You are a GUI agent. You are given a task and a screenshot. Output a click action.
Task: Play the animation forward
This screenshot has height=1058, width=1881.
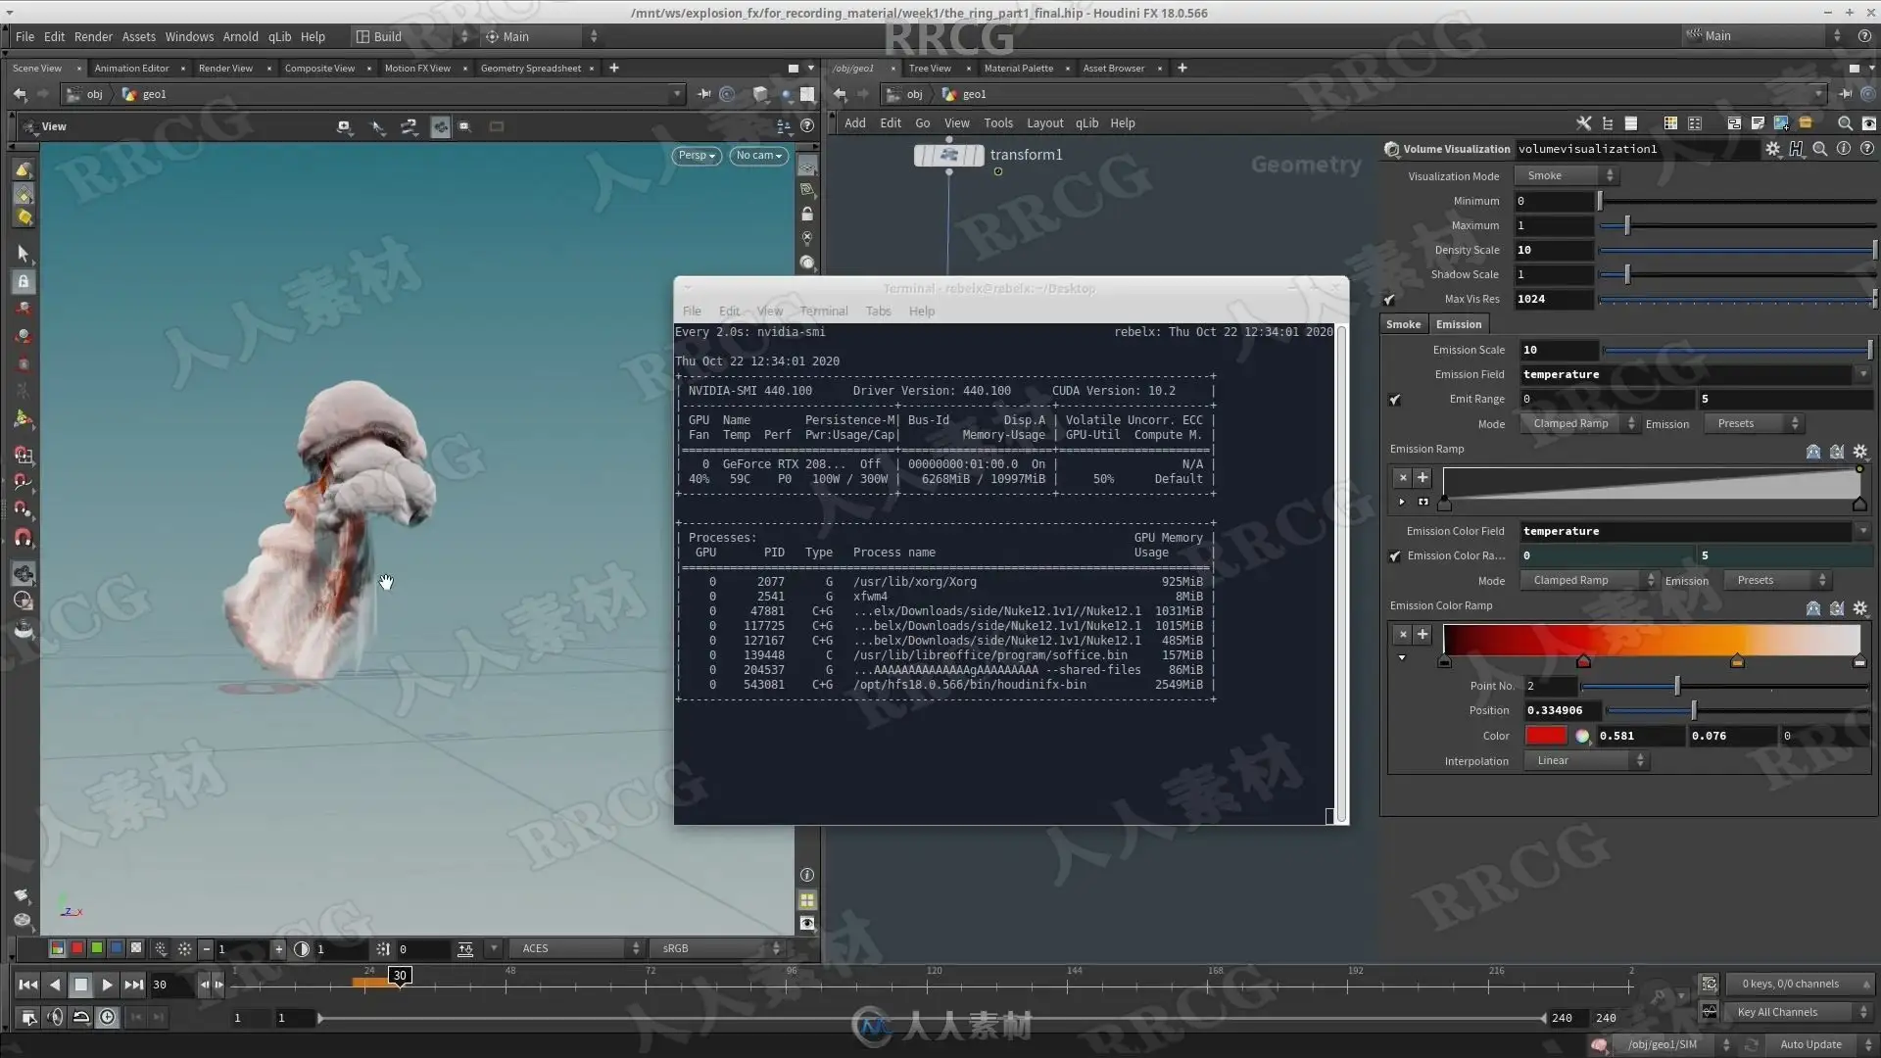click(x=108, y=985)
